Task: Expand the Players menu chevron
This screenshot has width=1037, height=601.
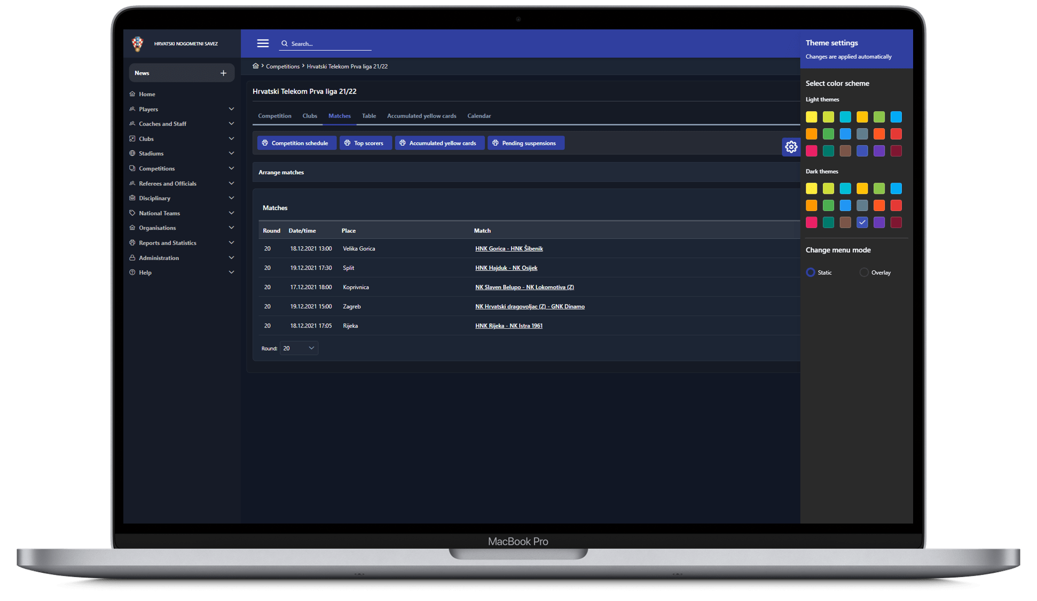Action: [x=231, y=109]
